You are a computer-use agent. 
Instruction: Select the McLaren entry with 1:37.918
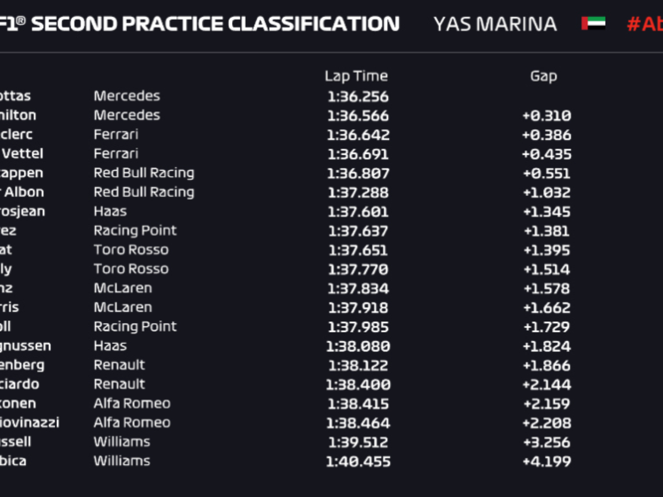click(123, 307)
